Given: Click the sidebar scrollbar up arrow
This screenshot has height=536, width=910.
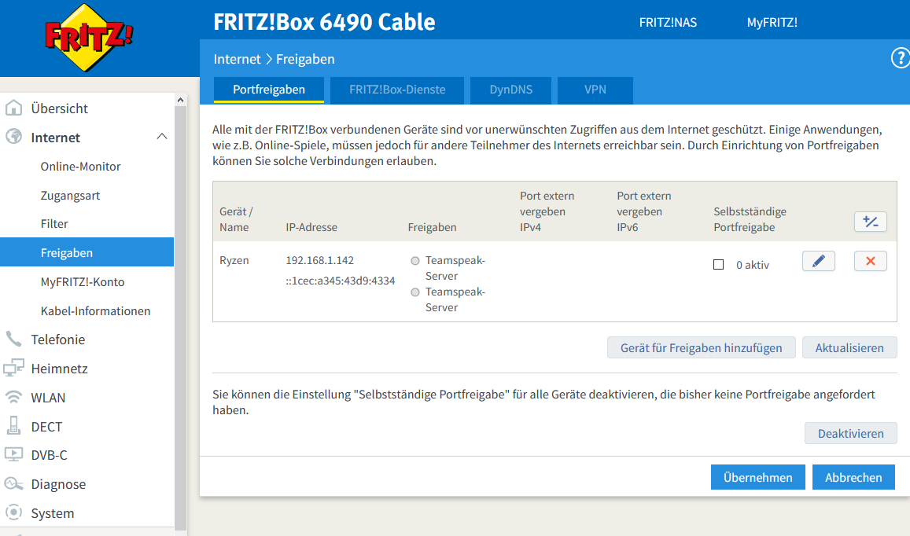Looking at the screenshot, I should 181,101.
